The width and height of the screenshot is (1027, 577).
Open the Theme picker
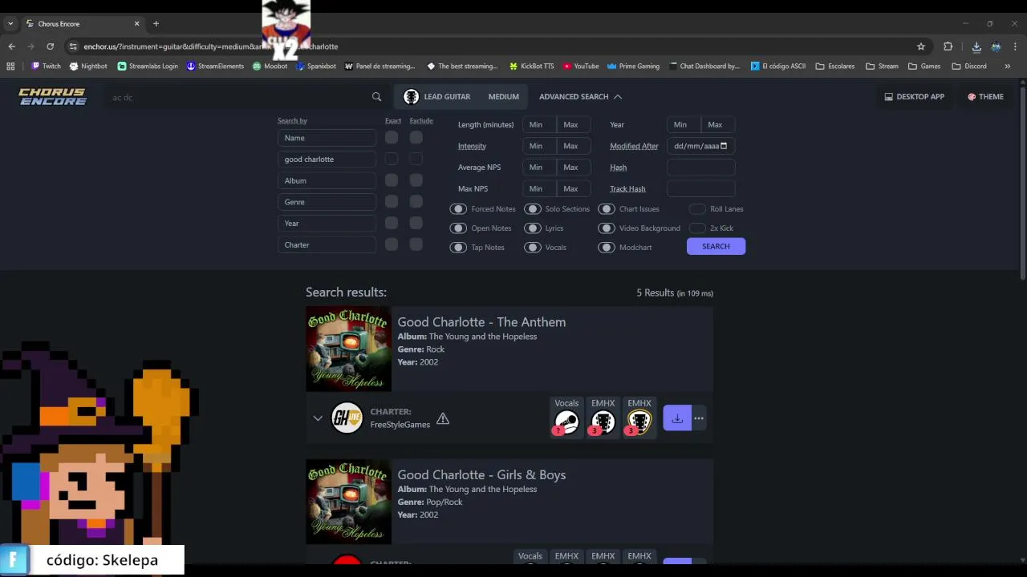tap(985, 97)
